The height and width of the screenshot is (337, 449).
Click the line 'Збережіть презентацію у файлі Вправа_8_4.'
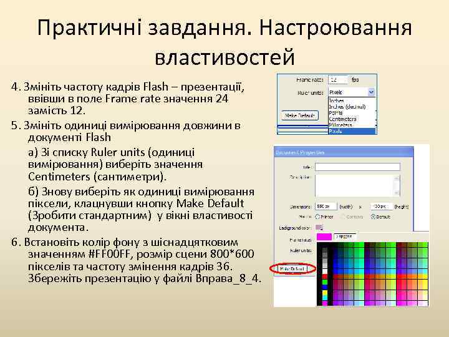point(145,278)
